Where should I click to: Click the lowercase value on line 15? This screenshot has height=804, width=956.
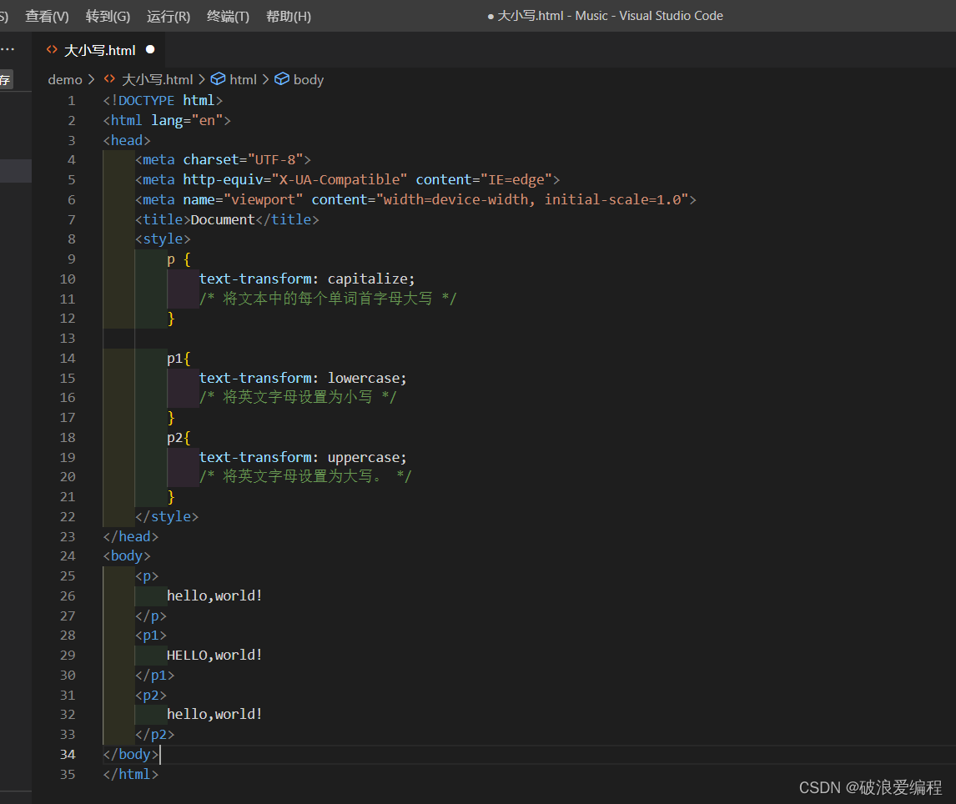coord(364,378)
